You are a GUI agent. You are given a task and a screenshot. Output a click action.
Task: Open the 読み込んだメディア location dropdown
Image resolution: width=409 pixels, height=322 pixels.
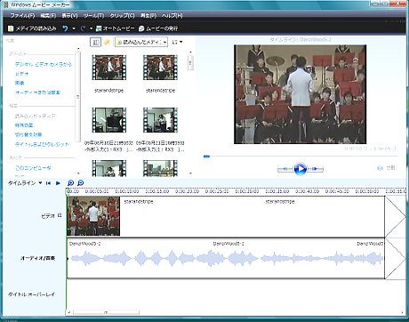(x=141, y=42)
